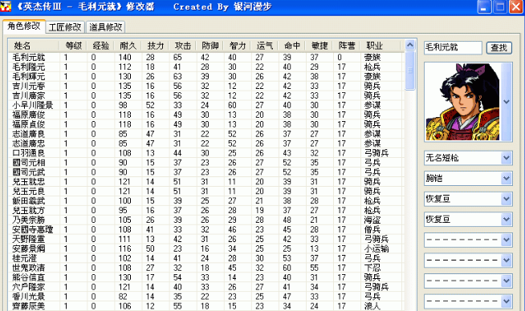Click the 职业 column header
This screenshot has height=311, width=525.
380,46
